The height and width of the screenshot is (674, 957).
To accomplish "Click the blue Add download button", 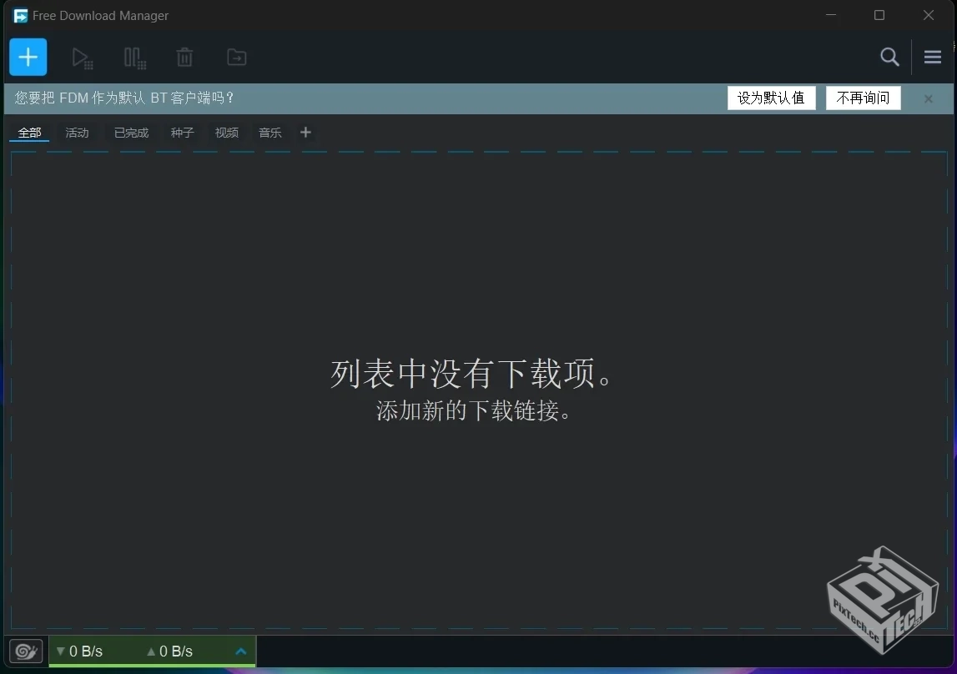I will (28, 57).
